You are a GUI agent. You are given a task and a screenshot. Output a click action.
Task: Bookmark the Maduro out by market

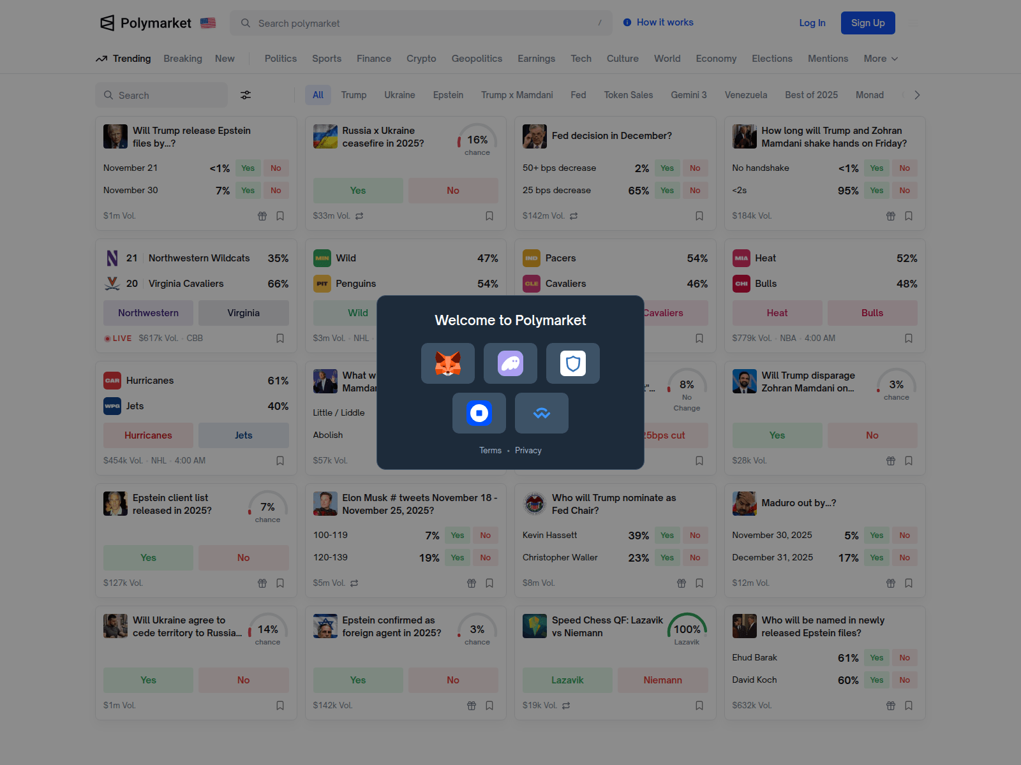coord(909,583)
